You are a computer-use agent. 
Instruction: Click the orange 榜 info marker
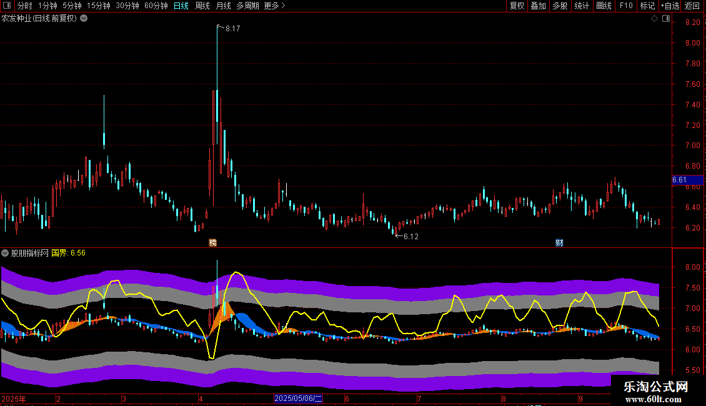pyautogui.click(x=213, y=242)
